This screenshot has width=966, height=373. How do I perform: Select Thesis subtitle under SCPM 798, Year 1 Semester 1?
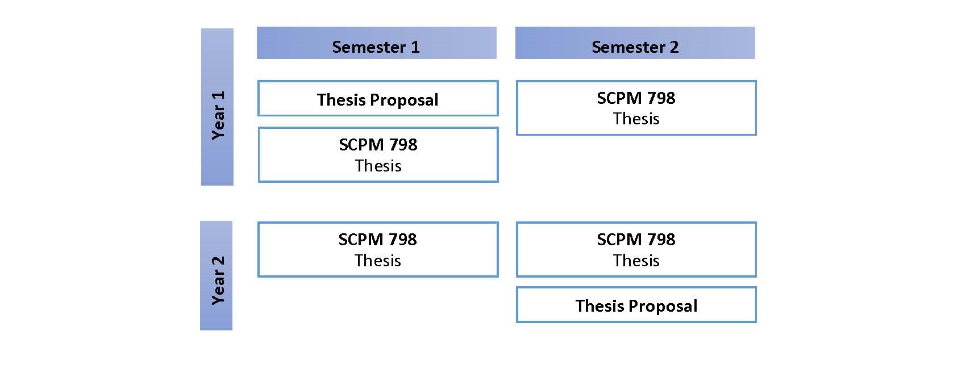click(x=378, y=166)
